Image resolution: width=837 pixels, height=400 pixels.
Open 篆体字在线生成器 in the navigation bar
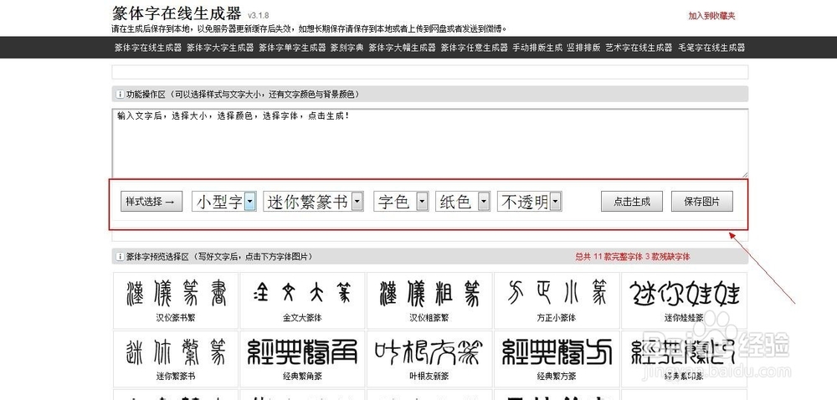click(148, 48)
